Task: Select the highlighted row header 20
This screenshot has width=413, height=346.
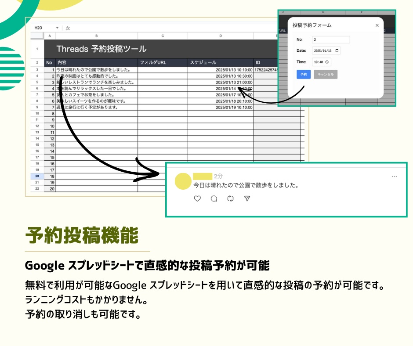Action: click(37, 176)
